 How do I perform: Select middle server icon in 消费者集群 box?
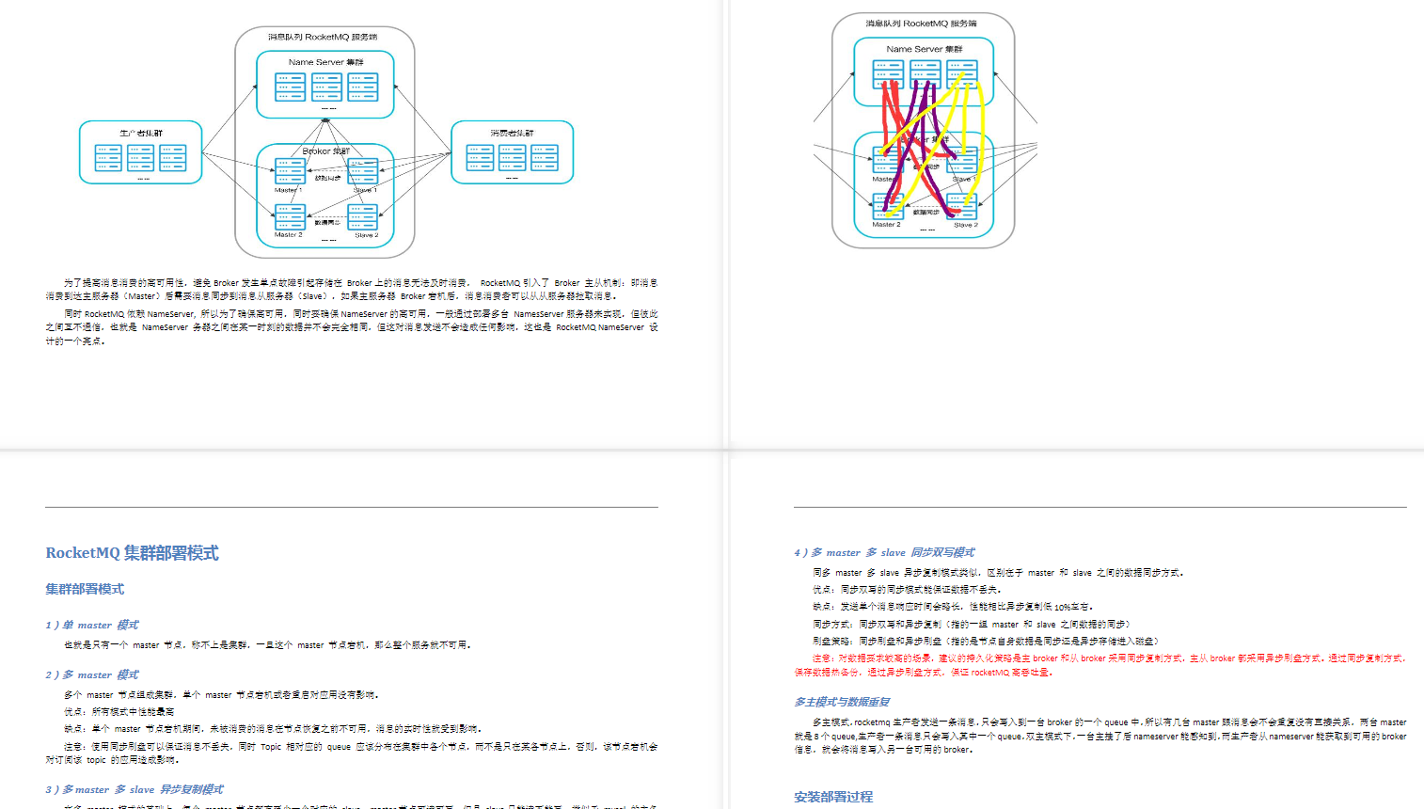(x=512, y=157)
